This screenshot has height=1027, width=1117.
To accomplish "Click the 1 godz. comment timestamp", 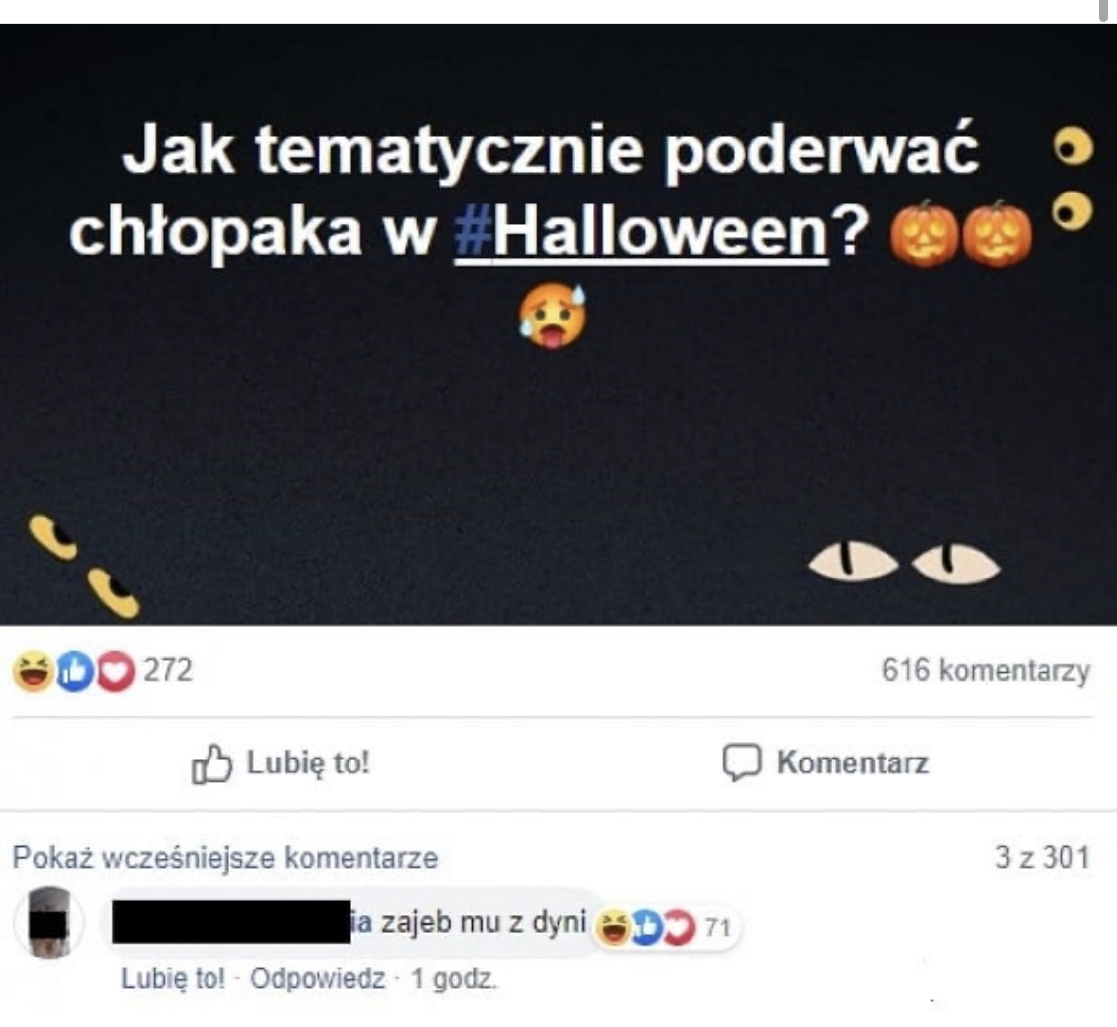I will (x=454, y=979).
